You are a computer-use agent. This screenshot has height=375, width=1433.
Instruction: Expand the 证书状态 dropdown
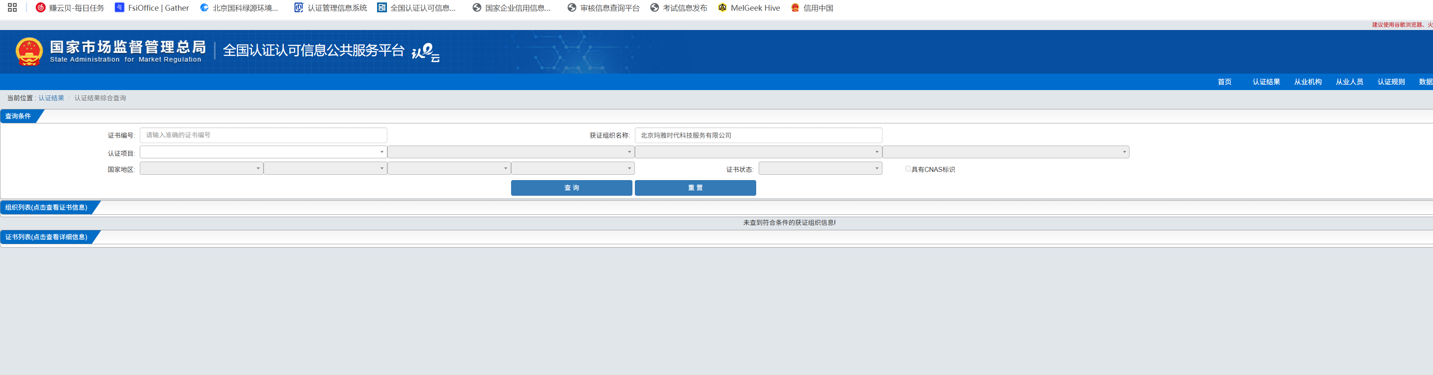[820, 168]
